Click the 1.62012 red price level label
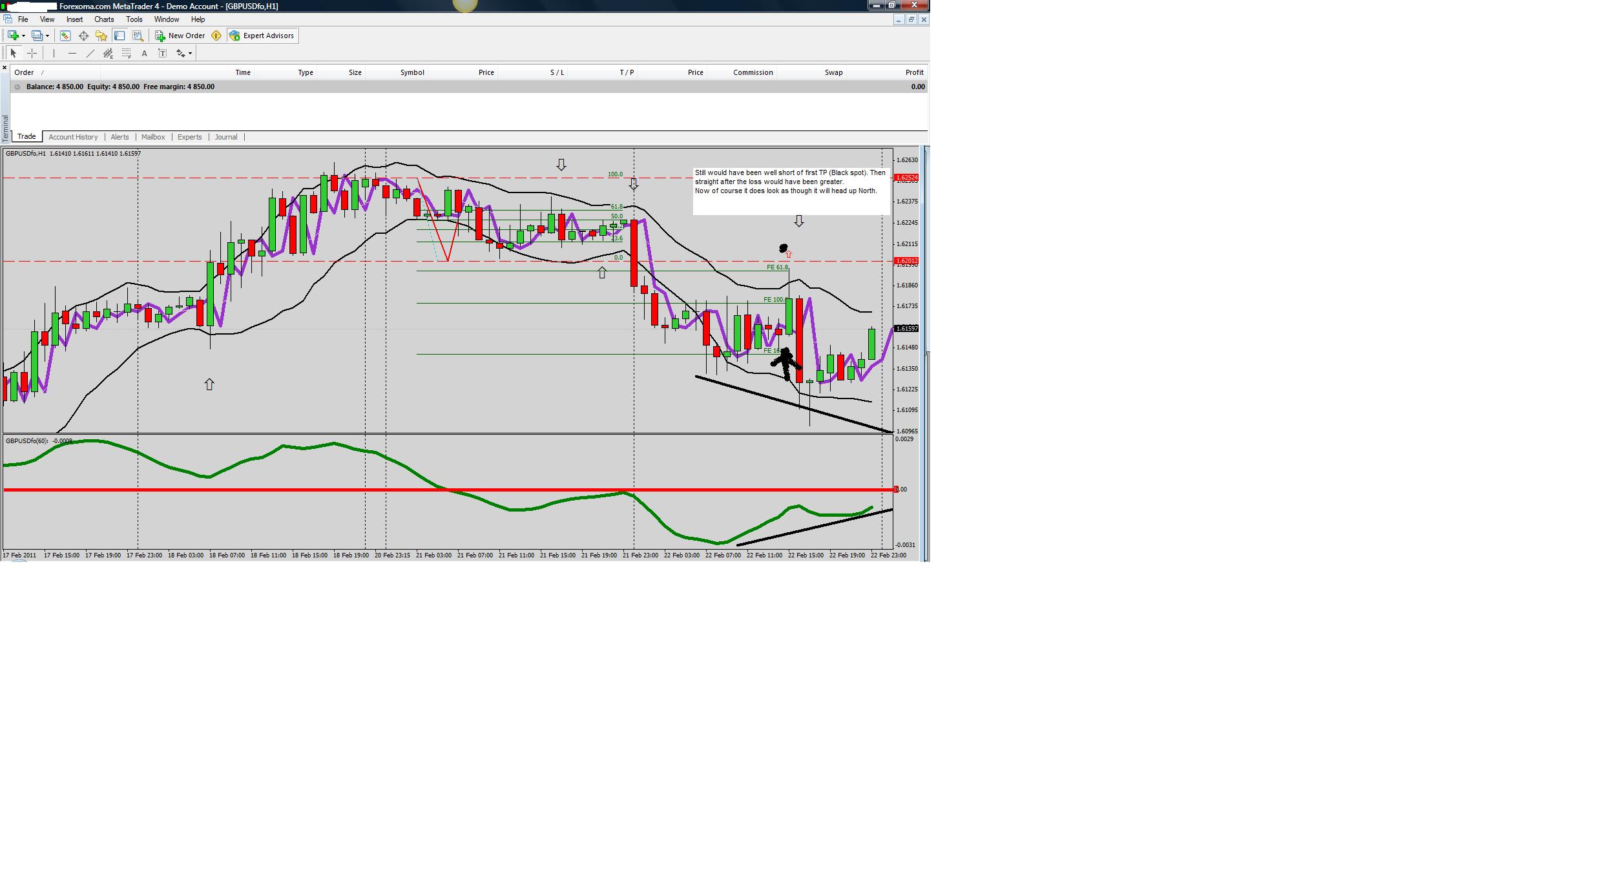The height and width of the screenshot is (881, 1602). pyautogui.click(x=906, y=261)
